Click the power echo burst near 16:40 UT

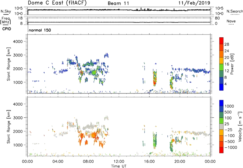point(155,78)
